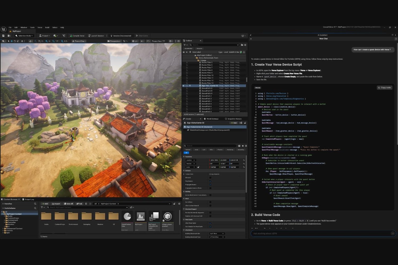
Task: Save the current level with the floppy-disk icon
Action: [3, 36]
